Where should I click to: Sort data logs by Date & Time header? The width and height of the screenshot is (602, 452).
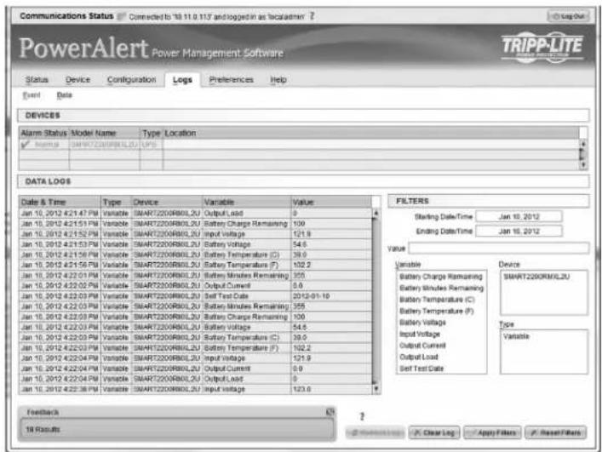(60, 202)
